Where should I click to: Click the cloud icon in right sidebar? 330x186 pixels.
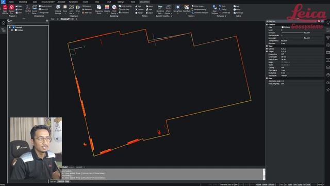(328, 83)
